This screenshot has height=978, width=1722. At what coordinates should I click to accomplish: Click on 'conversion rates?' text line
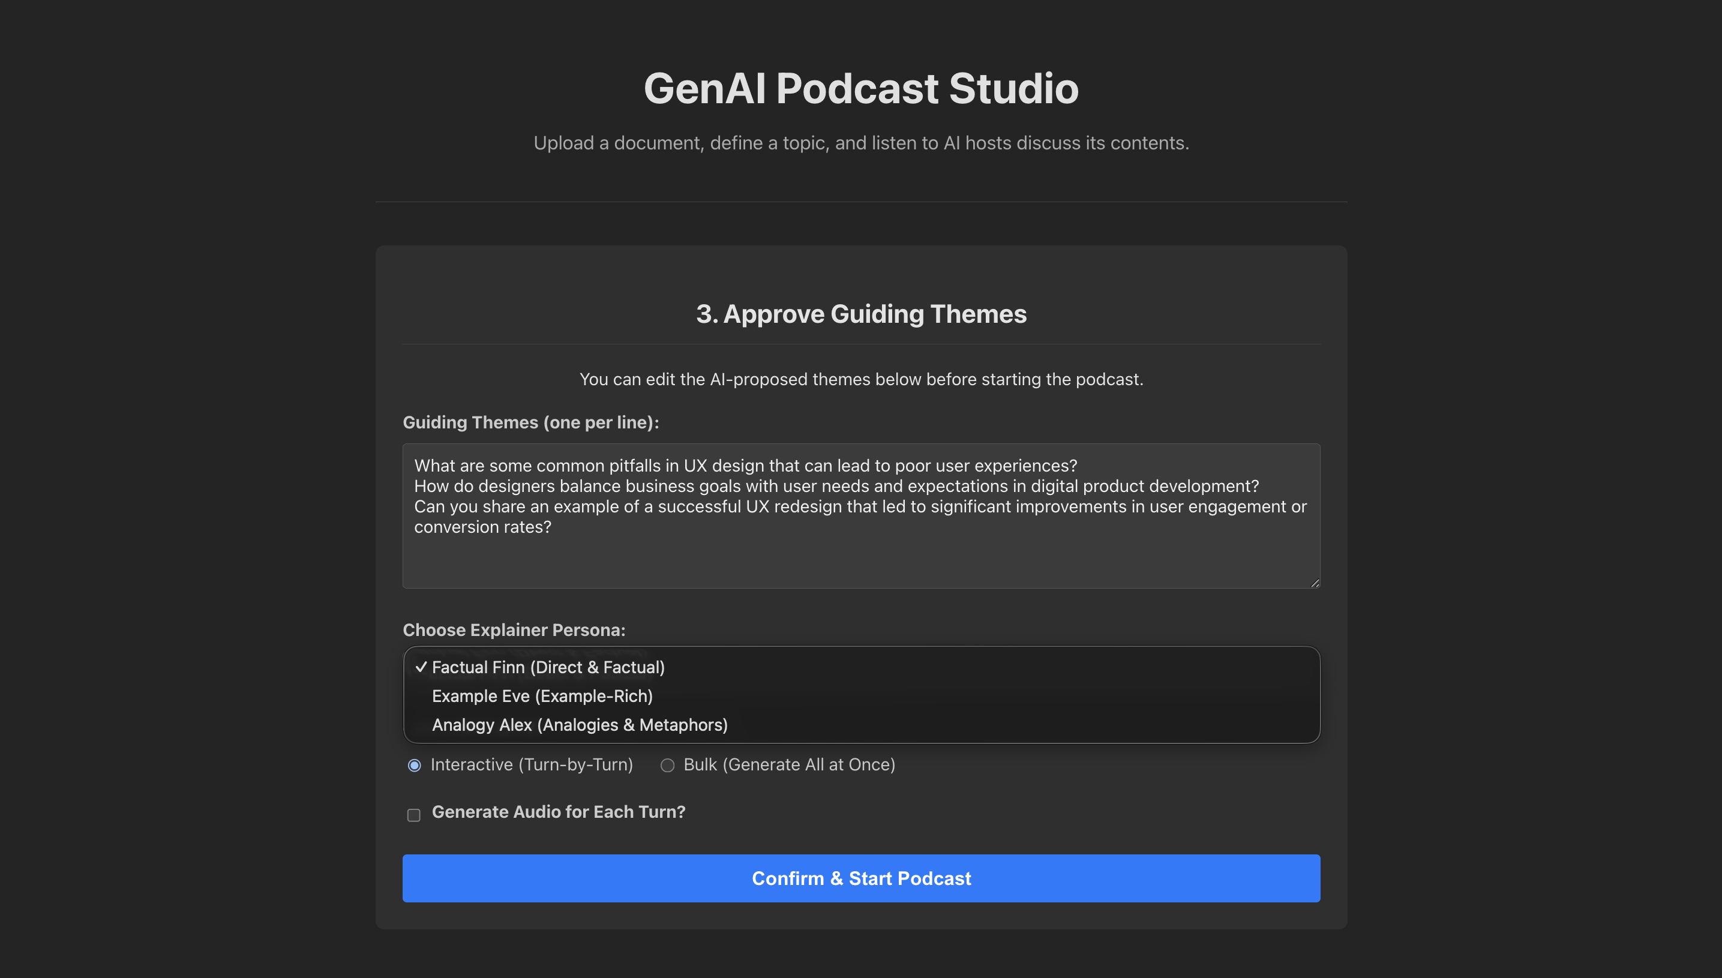tap(482, 527)
